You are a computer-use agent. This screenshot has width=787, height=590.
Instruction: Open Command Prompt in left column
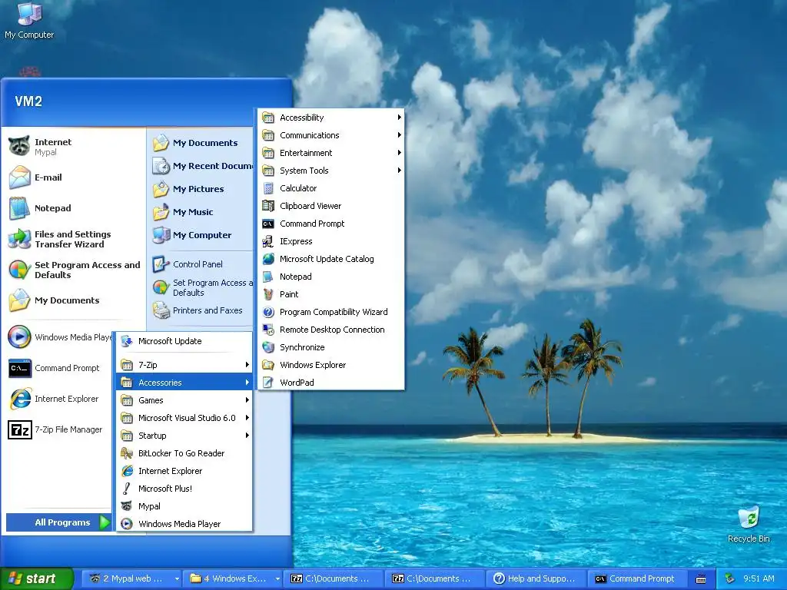tap(58, 368)
